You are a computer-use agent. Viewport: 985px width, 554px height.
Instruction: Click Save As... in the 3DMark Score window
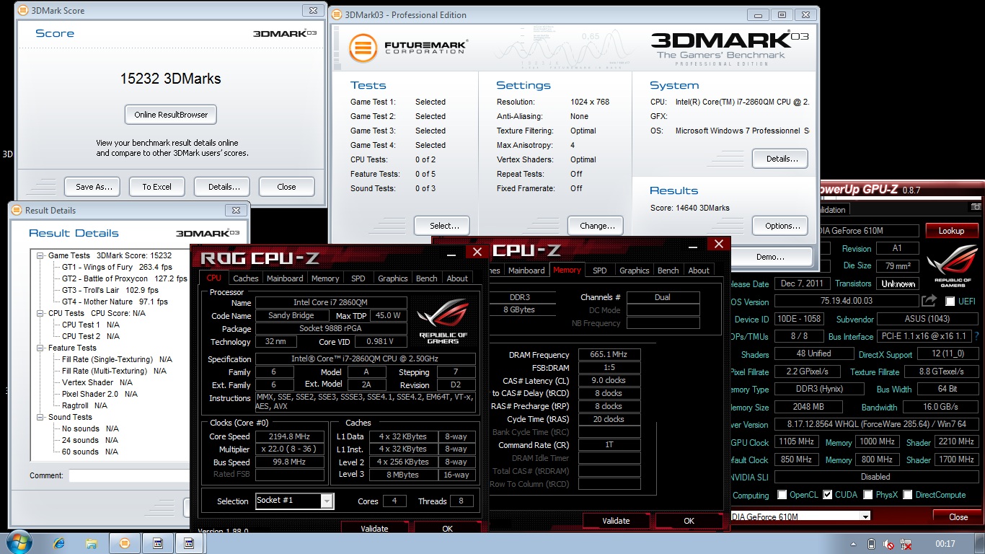(92, 186)
